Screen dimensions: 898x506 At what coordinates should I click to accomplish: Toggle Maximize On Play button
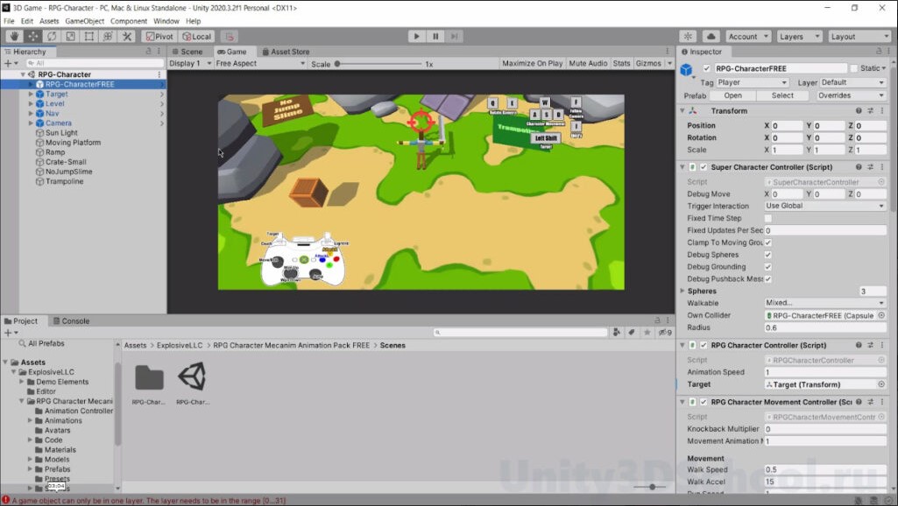532,64
